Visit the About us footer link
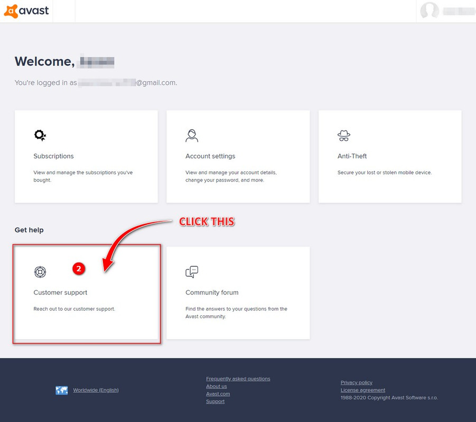476x422 pixels. [217, 386]
